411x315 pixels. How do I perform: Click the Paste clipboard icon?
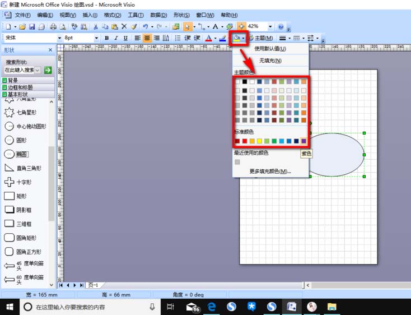coord(115,26)
